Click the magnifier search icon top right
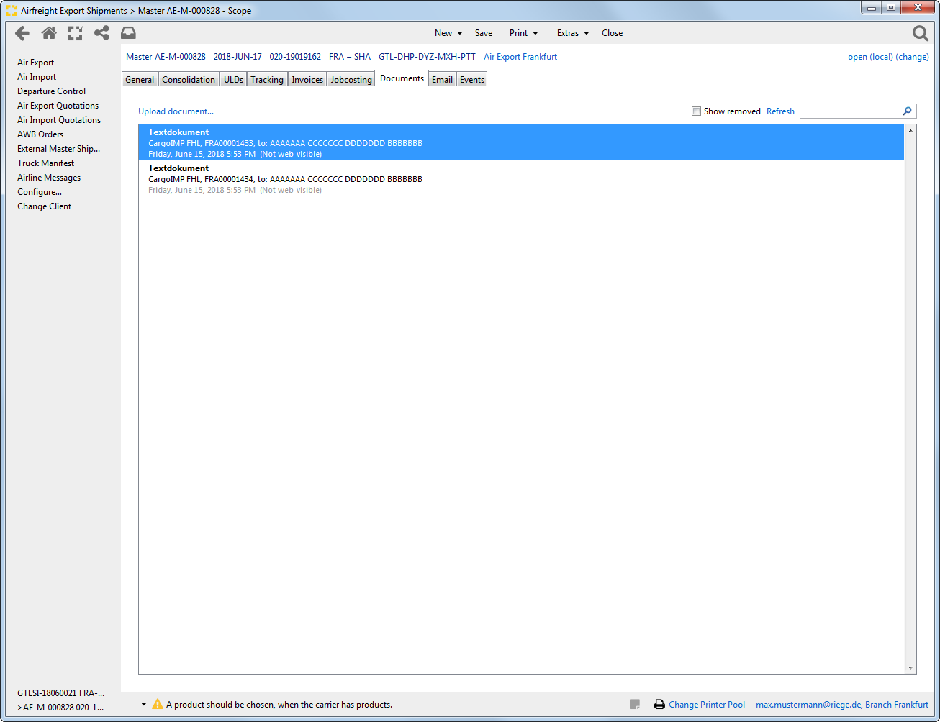 click(x=920, y=33)
